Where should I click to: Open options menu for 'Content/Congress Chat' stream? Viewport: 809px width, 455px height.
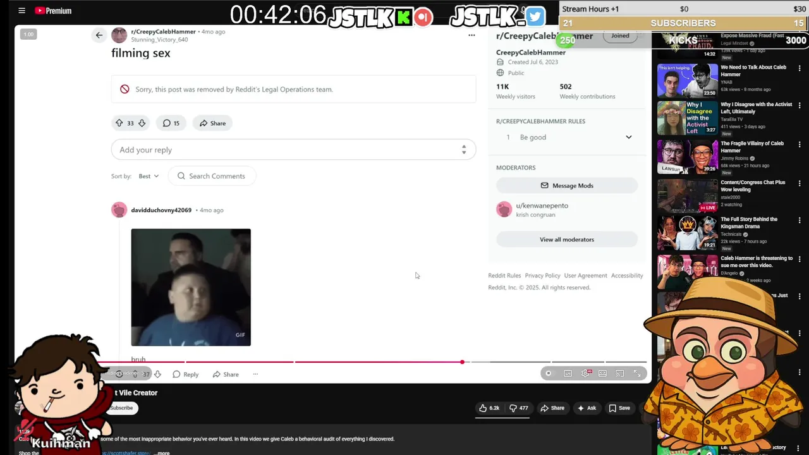coord(800,183)
